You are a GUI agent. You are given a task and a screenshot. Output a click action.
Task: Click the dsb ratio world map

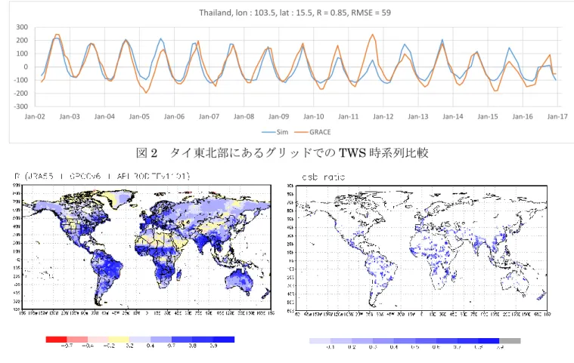click(x=421, y=248)
